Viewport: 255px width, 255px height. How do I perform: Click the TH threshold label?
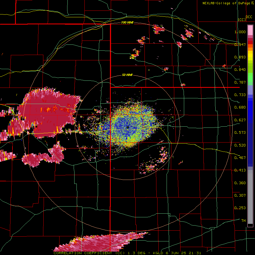243,220
